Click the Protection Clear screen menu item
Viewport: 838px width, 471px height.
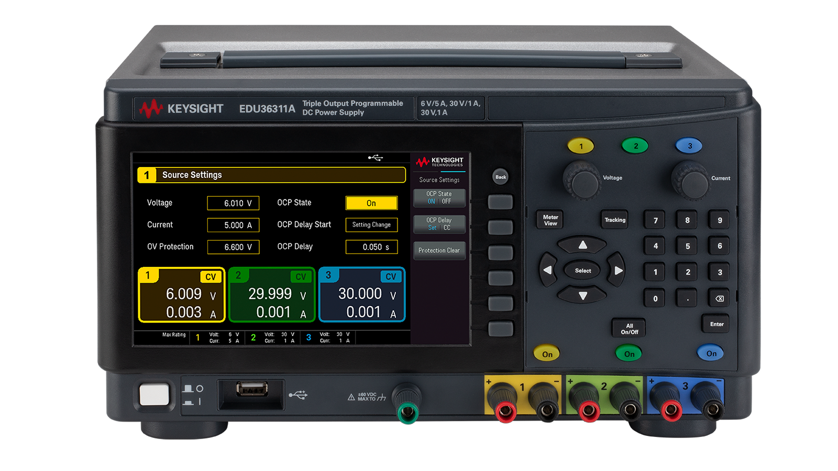(x=439, y=251)
